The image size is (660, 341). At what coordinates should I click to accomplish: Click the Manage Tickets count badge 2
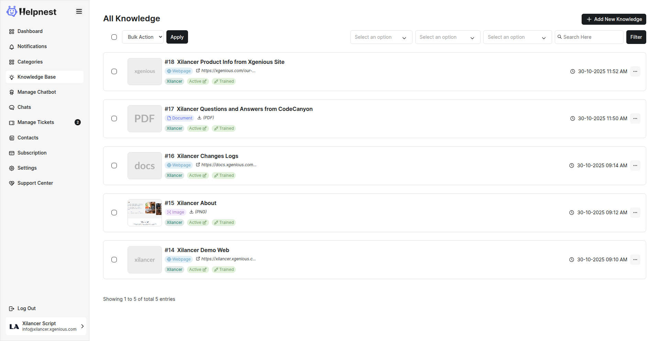78,122
